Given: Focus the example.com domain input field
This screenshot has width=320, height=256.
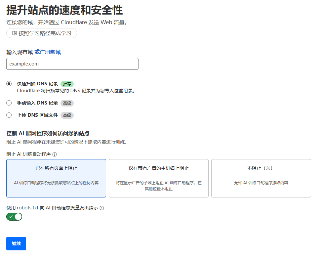Looking at the screenshot, I should pyautogui.click(x=72, y=64).
